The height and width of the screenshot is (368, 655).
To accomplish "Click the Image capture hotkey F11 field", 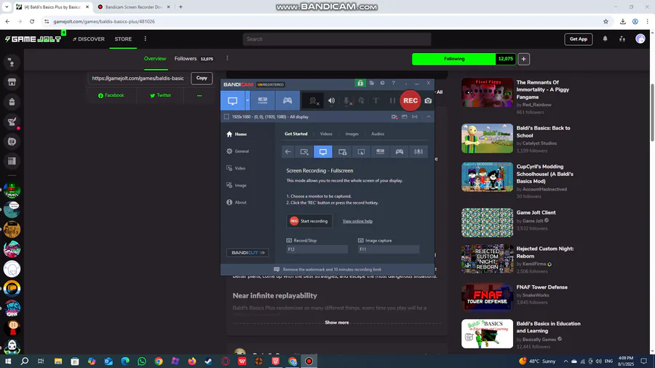I will (x=389, y=249).
